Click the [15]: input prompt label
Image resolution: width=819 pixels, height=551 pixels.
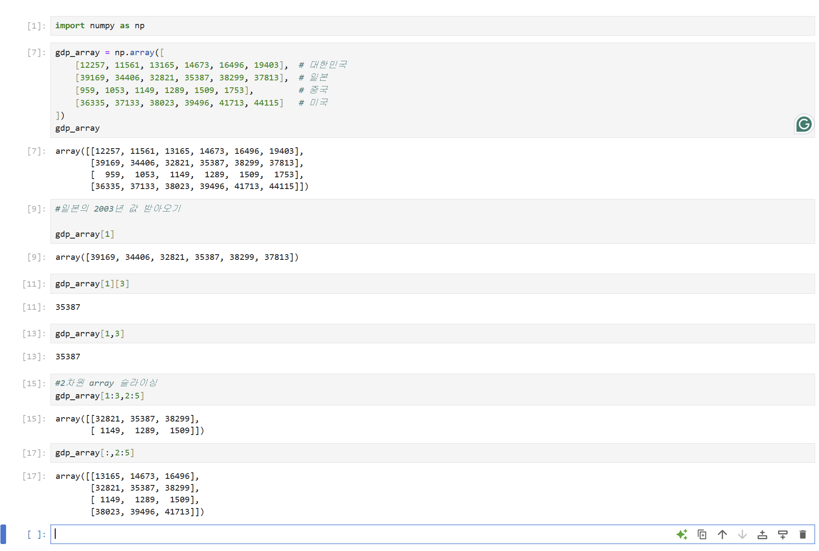[x=34, y=384]
